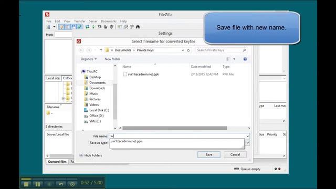
Task: Open the File name dropdown arrow
Action: [x=247, y=136]
